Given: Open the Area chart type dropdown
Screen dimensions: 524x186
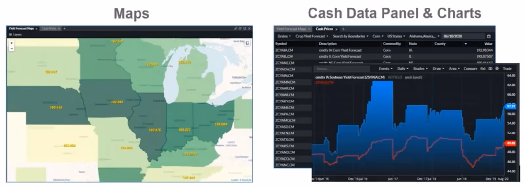Looking at the screenshot, I should pos(454,69).
